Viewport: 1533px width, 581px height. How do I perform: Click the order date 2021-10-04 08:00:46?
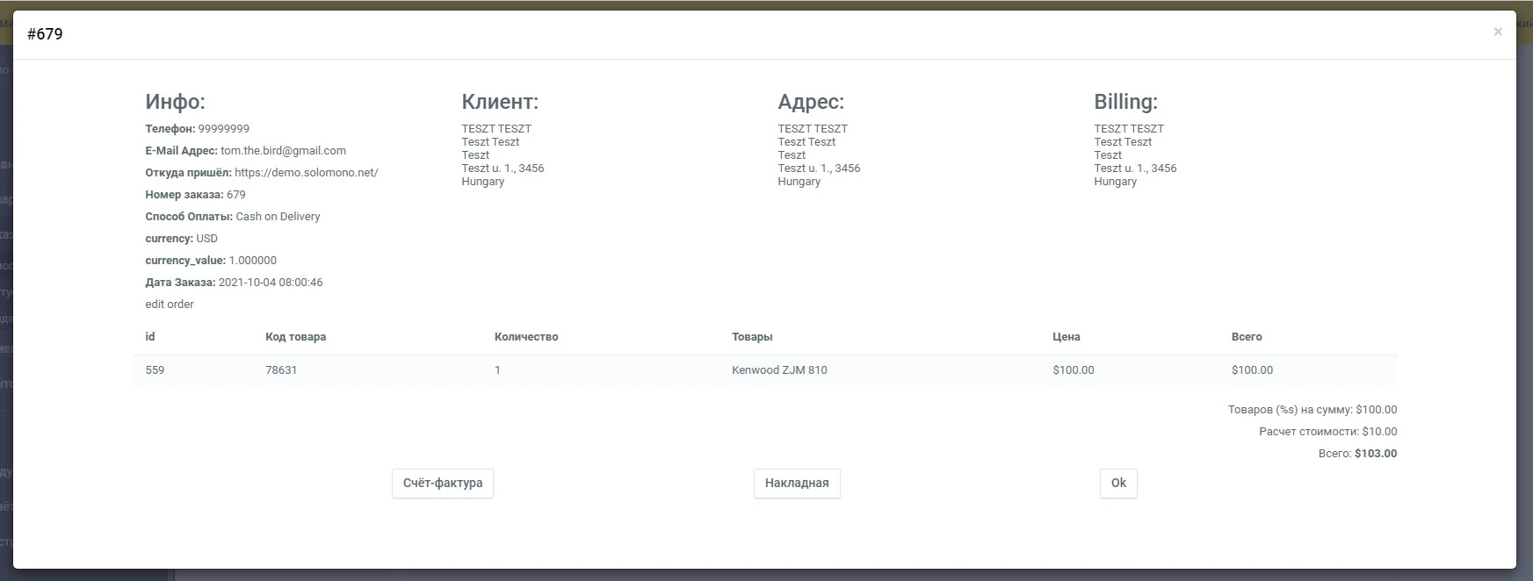[271, 283]
